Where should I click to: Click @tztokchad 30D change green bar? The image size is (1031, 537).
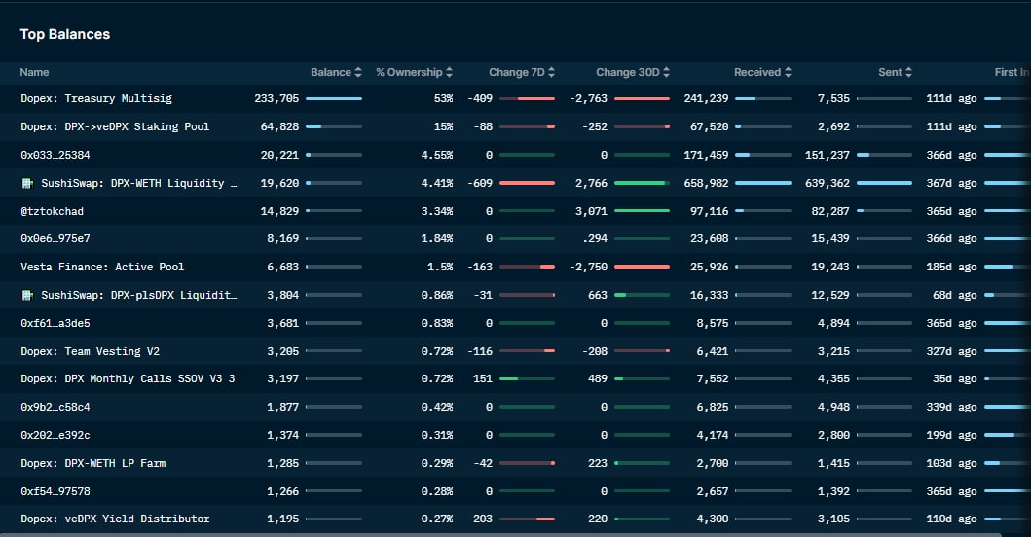click(642, 211)
